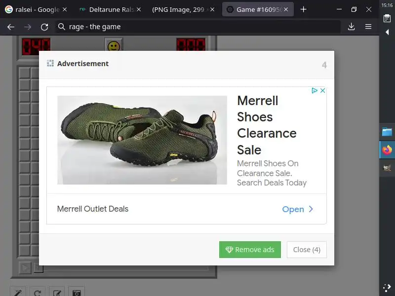Open the clipboard icon in side panel
Image resolution: width=395 pixels, height=296 pixels.
(387, 18)
